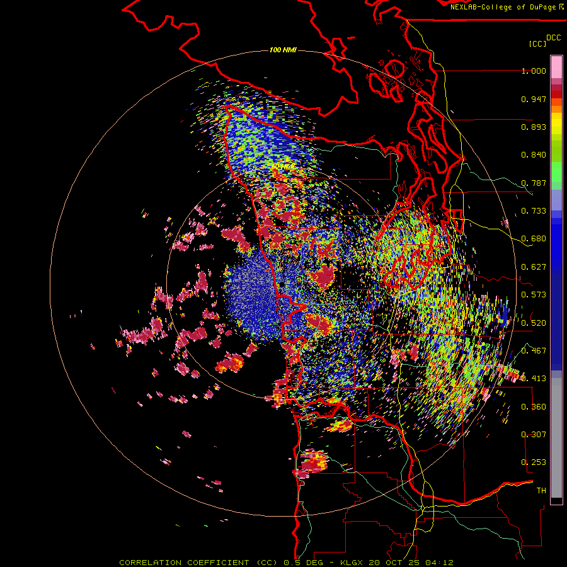Pick the orange segment of the color bar
Viewport: 567px width, 567px height.
[556, 108]
